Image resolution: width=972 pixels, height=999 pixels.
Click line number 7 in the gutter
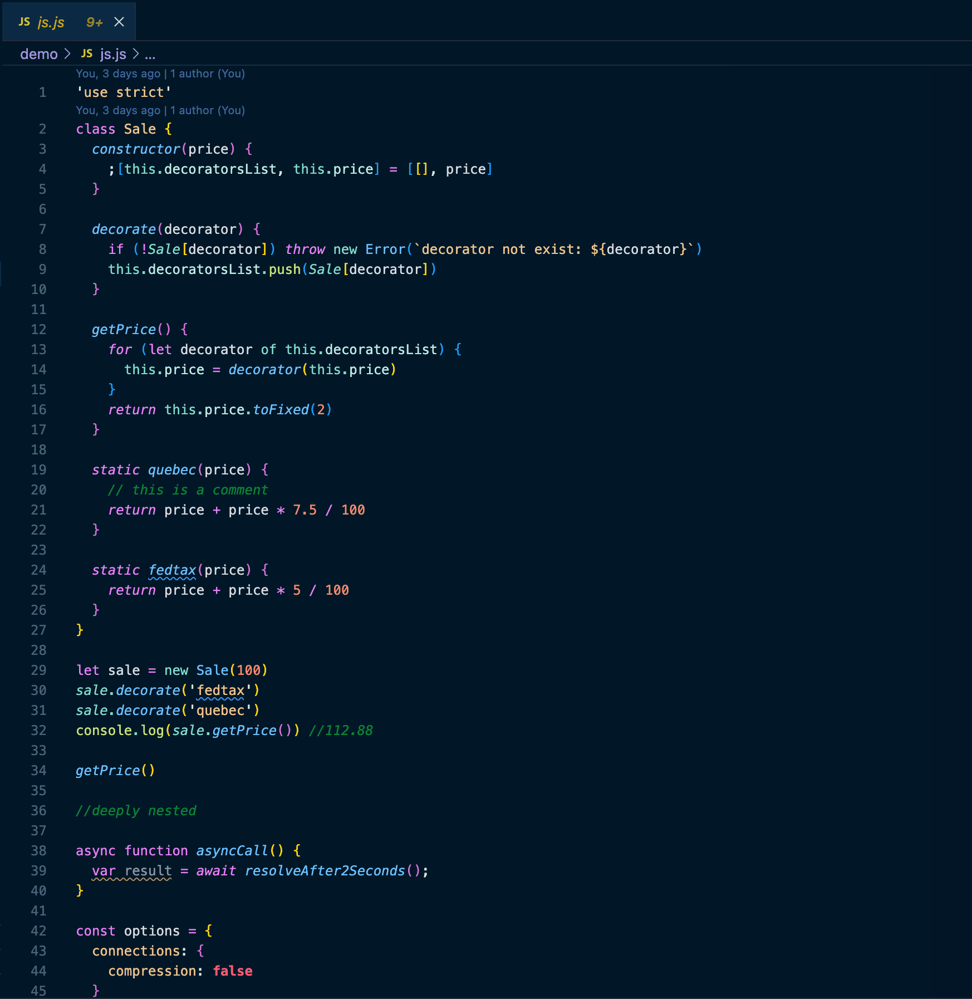point(42,229)
